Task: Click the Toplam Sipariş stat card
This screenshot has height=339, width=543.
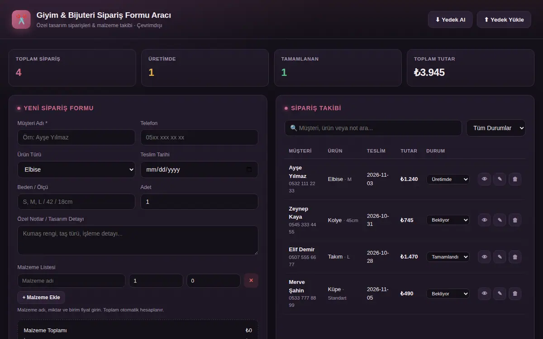Action: [72, 68]
